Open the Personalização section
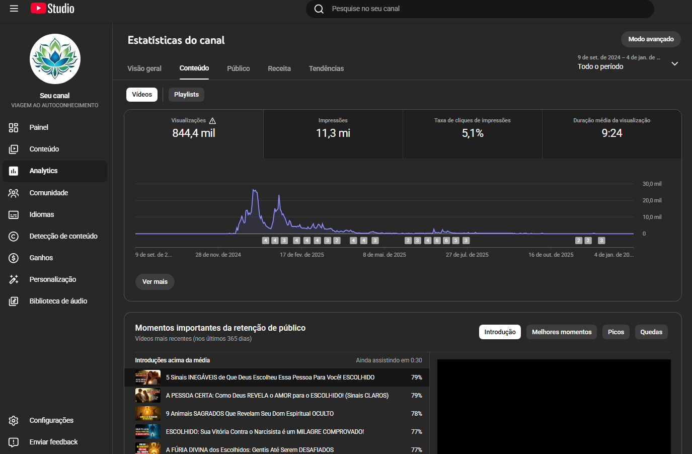Image resolution: width=692 pixels, height=454 pixels. (55, 279)
